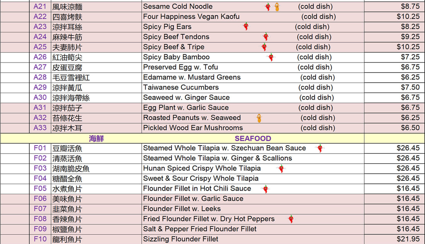Click the Four Happiness Vegan Kaofu dish name
This screenshot has width=425, height=244.
click(191, 17)
